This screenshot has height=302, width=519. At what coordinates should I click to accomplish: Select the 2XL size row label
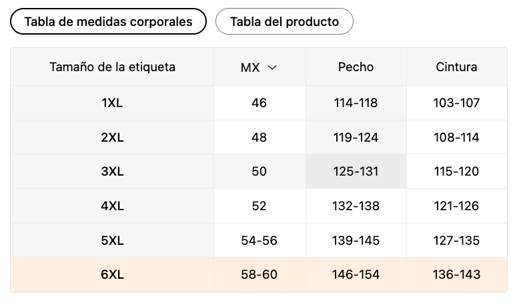pos(112,138)
